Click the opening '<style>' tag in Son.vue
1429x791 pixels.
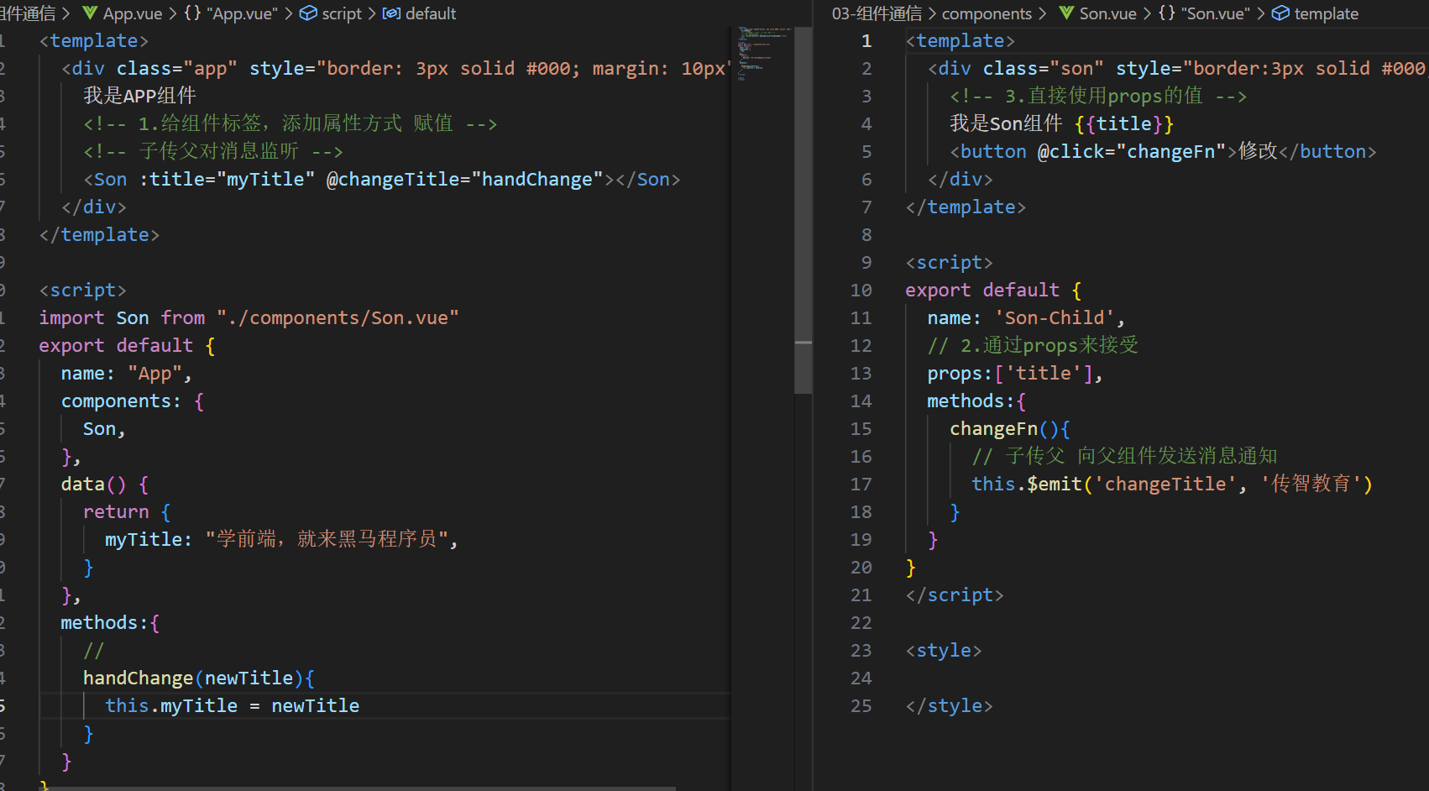(944, 650)
